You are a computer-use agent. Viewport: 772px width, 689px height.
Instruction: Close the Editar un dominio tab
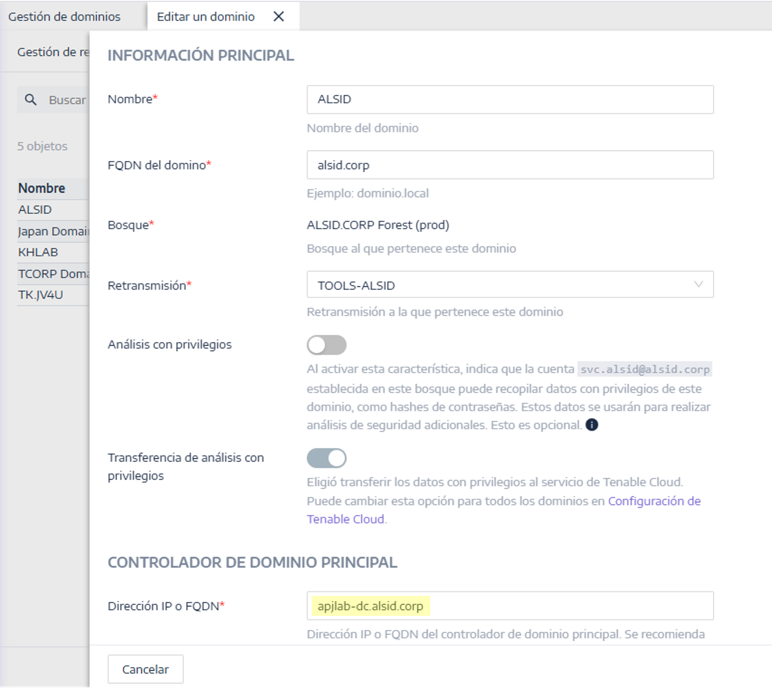(279, 17)
